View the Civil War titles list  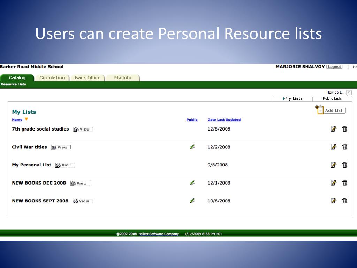(x=61, y=147)
